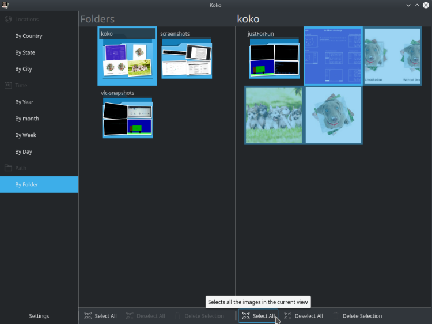
Task: Minimize the Koko window
Action: click(408, 5)
